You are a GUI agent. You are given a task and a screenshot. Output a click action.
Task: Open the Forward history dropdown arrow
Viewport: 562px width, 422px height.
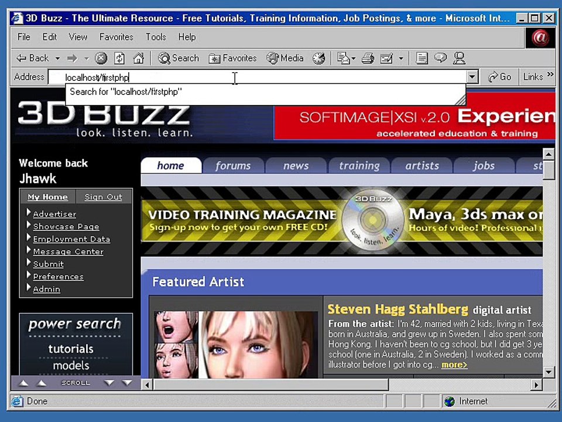click(x=87, y=58)
